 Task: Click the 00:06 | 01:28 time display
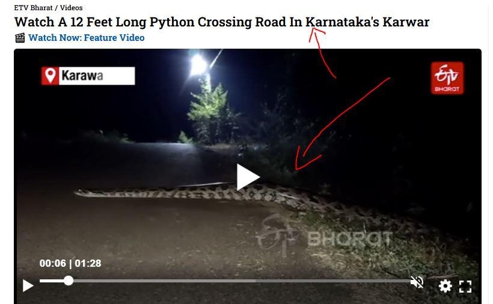70,263
